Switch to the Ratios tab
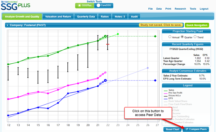The height and width of the screenshot is (132, 216). (105, 17)
